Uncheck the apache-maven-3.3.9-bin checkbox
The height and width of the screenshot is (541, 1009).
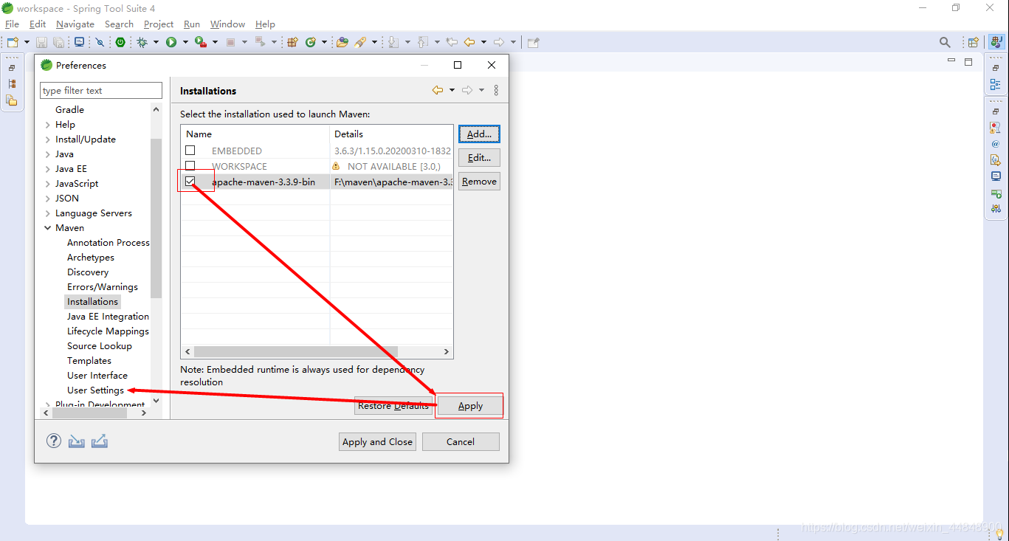(190, 182)
